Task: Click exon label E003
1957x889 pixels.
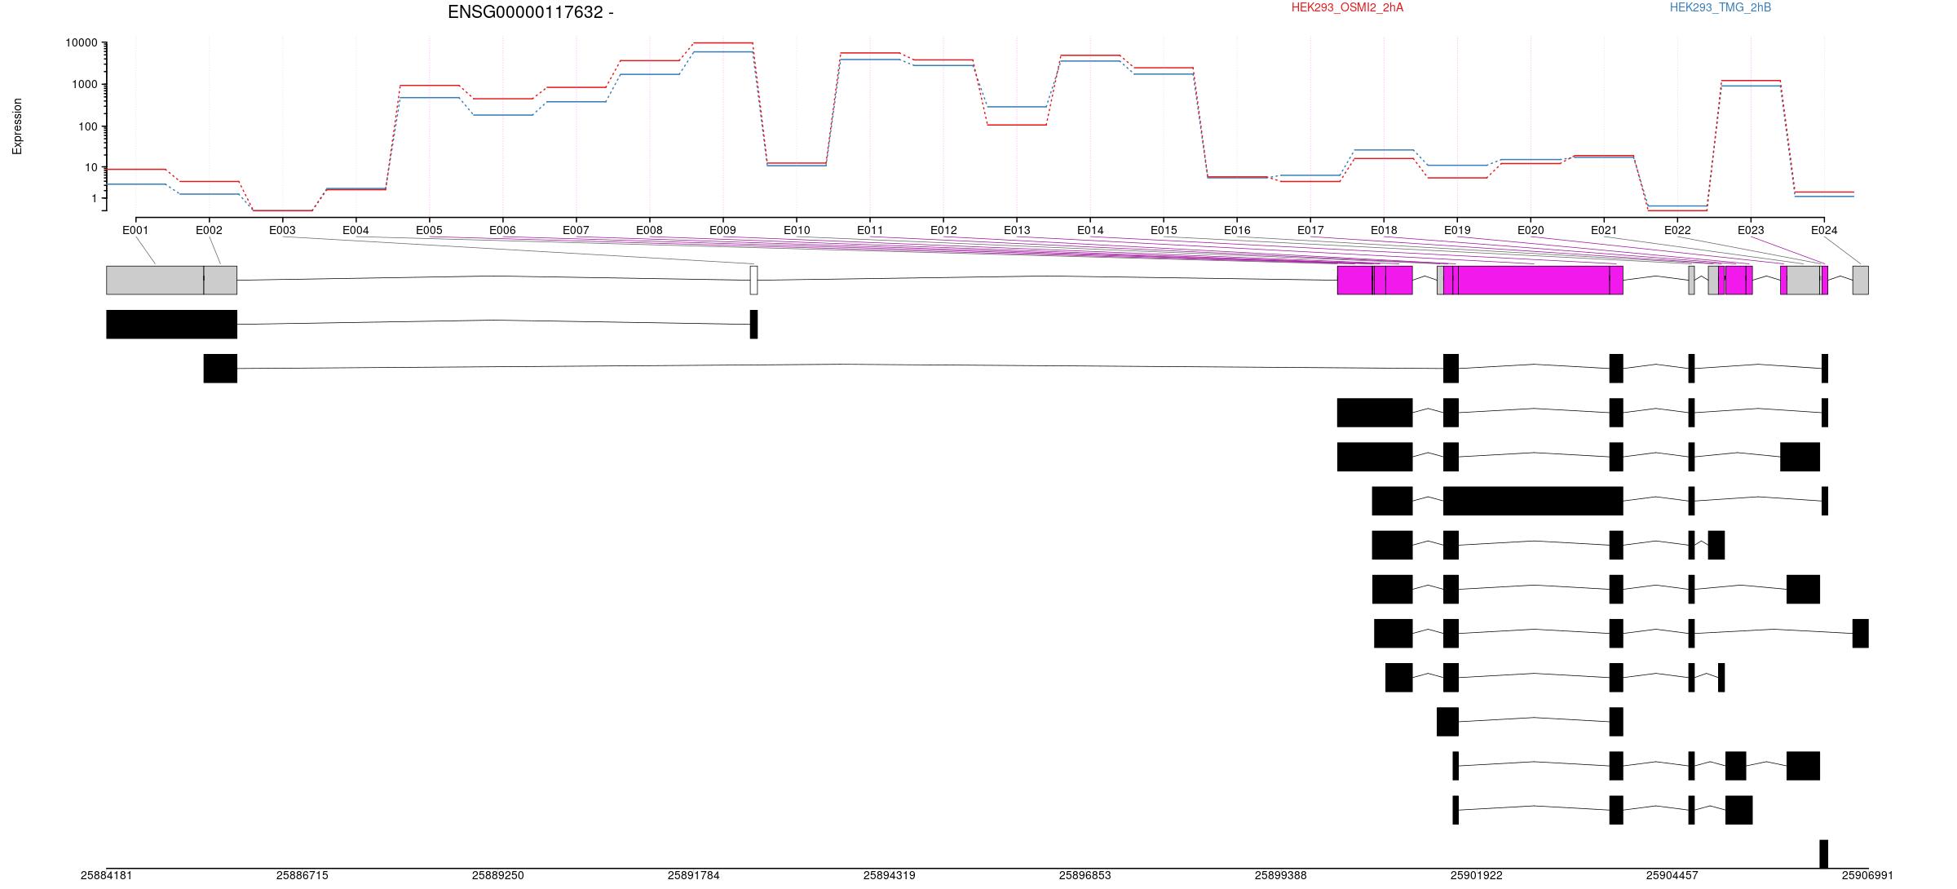Action: [x=282, y=231]
